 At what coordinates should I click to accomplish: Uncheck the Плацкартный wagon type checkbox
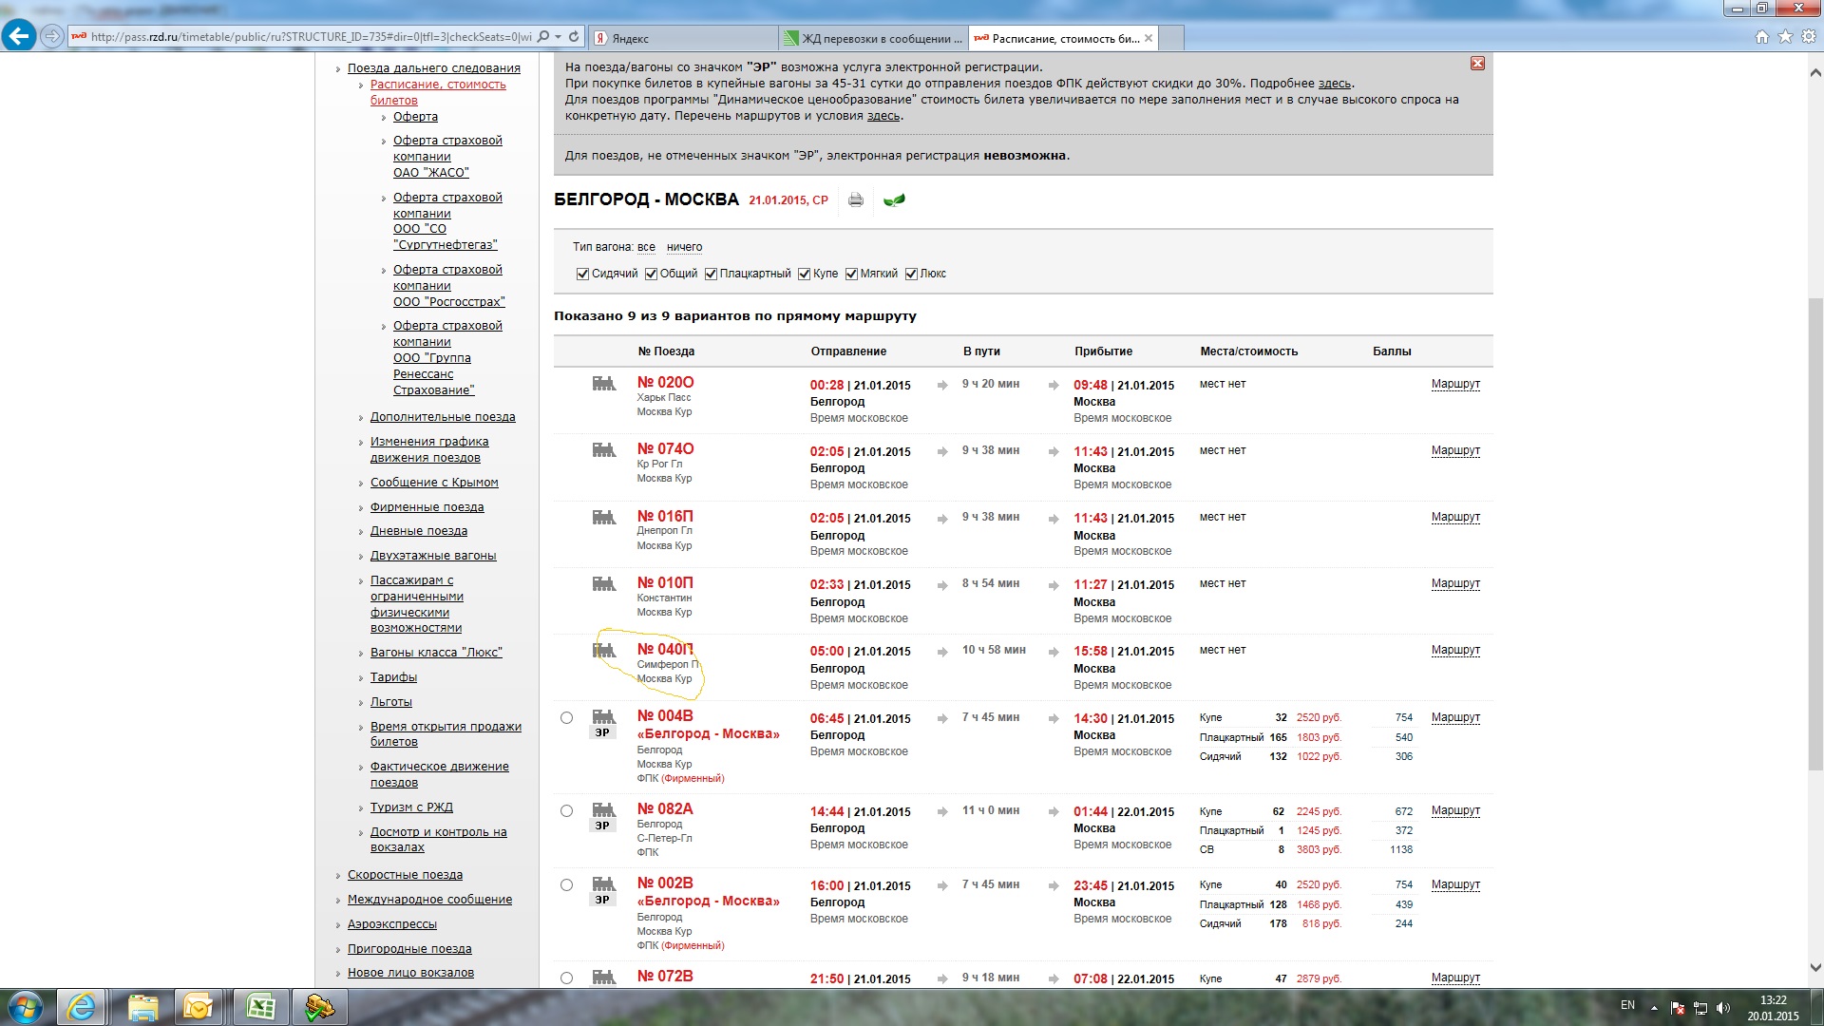pyautogui.click(x=711, y=275)
